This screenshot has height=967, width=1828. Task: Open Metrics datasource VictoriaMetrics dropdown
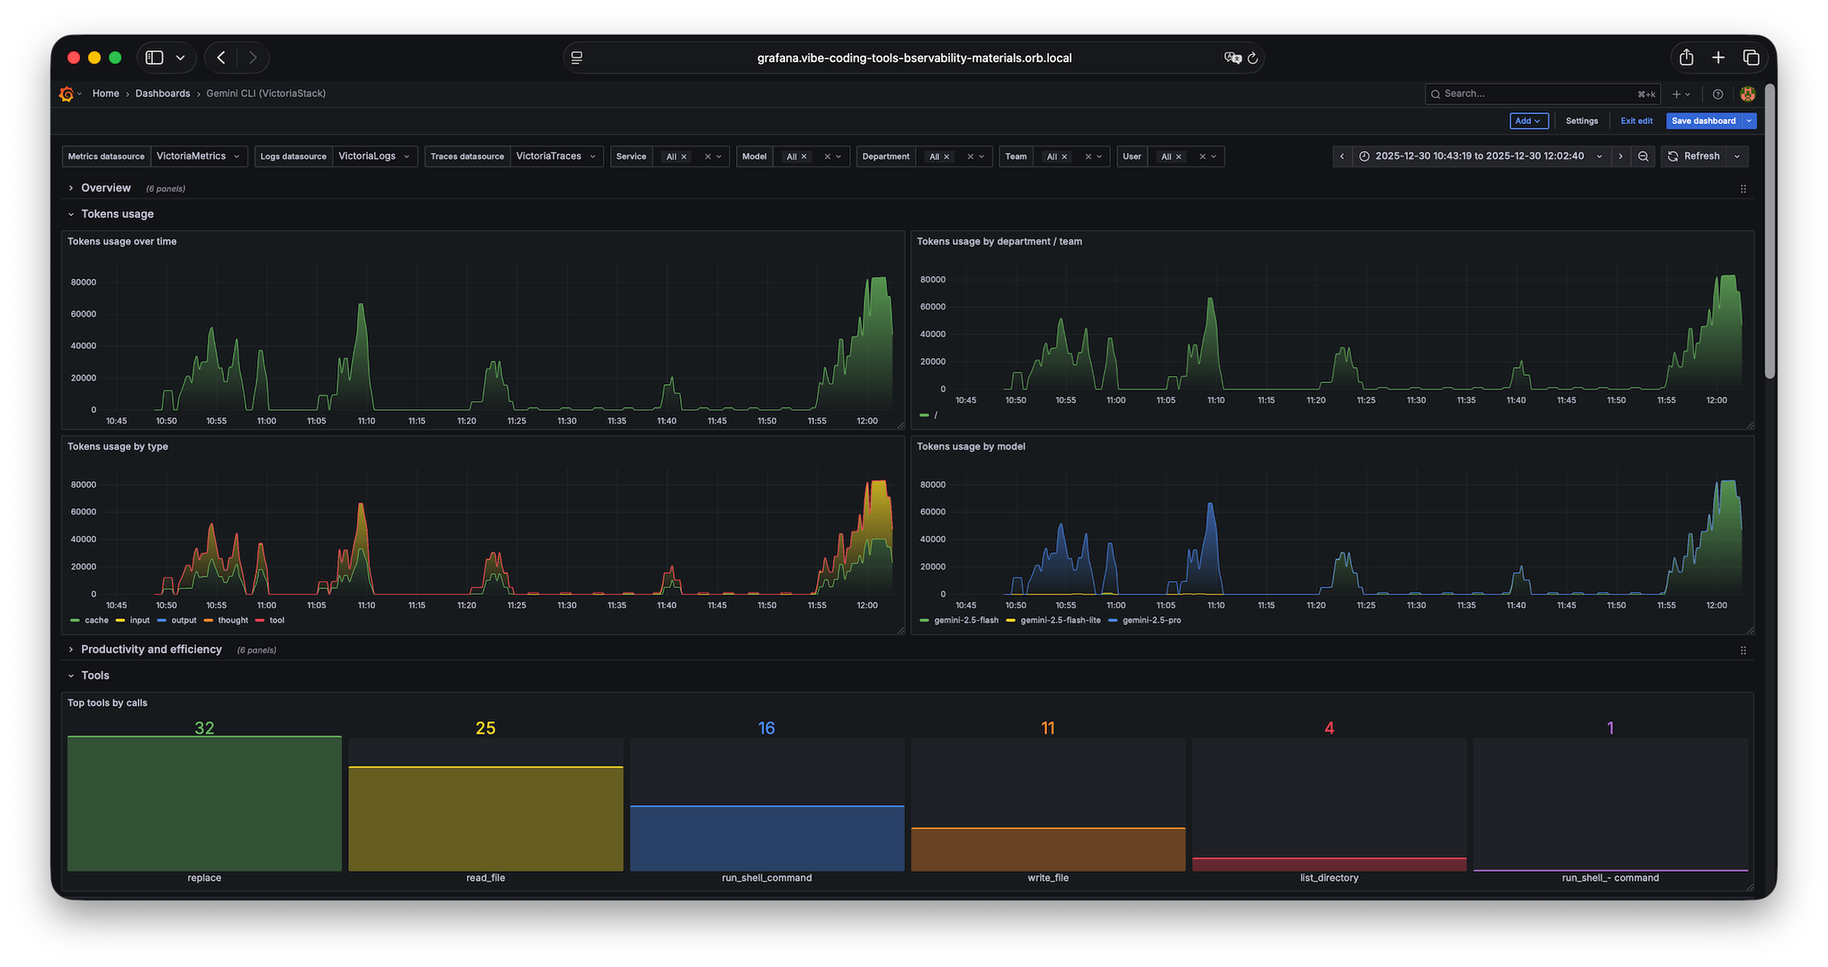coord(198,157)
